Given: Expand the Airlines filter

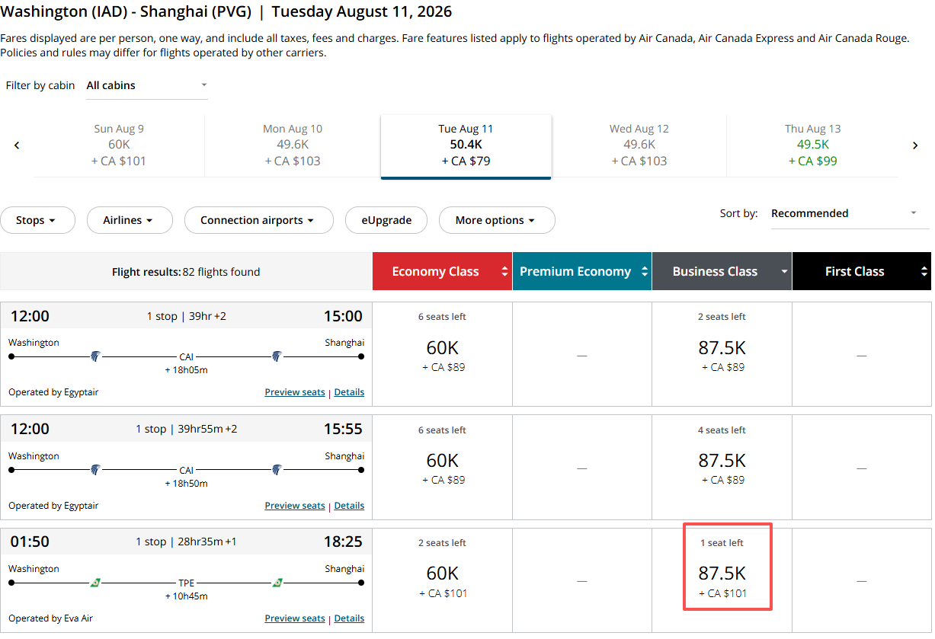Looking at the screenshot, I should [x=128, y=220].
